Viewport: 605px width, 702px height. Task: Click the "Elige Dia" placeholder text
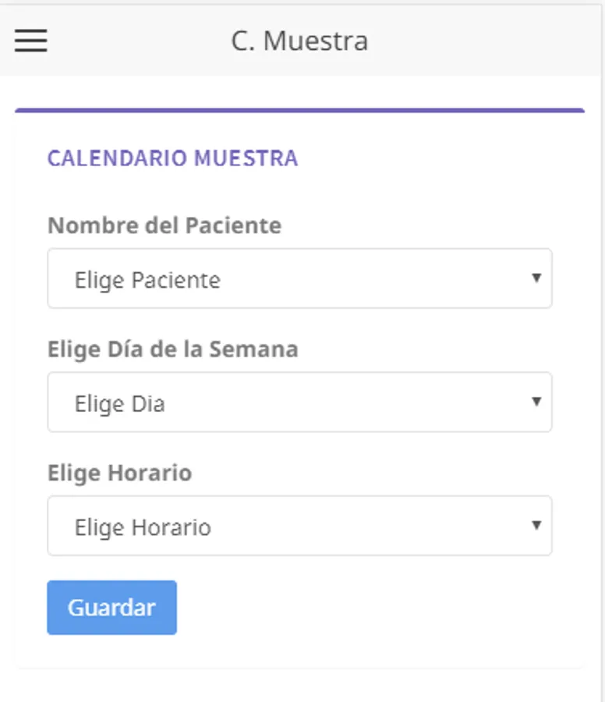[x=119, y=404]
